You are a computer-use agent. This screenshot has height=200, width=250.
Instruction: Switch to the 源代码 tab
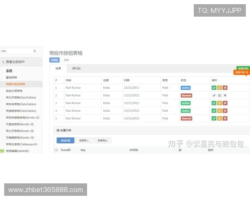click(76, 68)
